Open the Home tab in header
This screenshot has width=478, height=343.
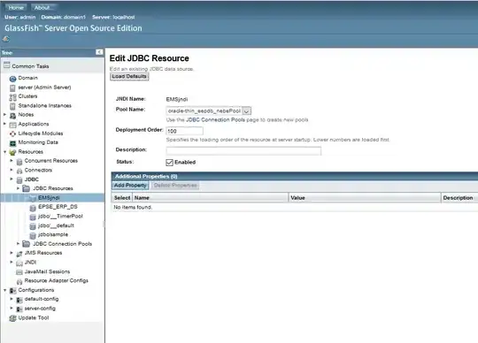[16, 7]
